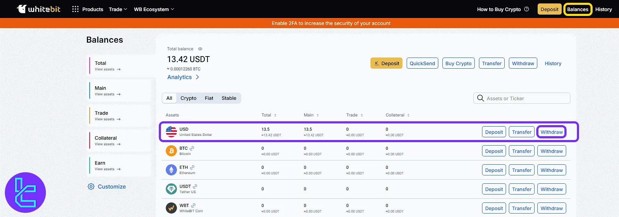The height and width of the screenshot is (217, 619).
Task: Open the WBT link icon
Action: [193, 206]
